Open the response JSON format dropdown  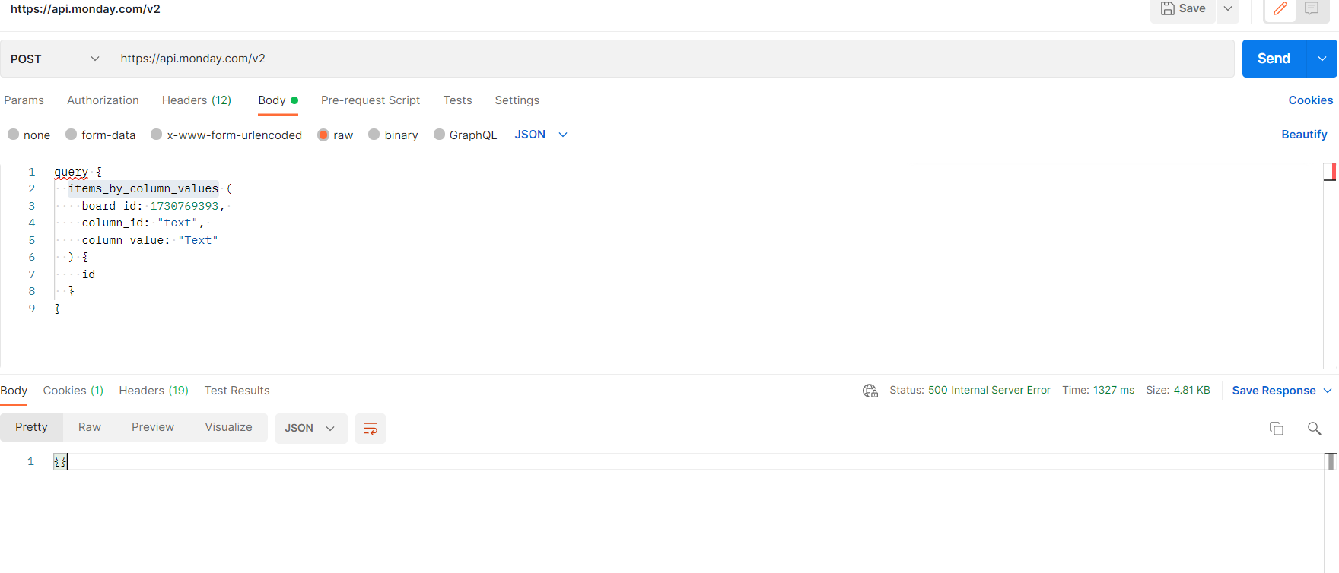click(310, 429)
